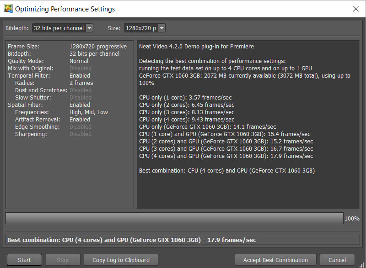This screenshot has height=268, width=366.
Task: Click 'CPU (3 cores) and GPU' 16.7 frames/sec line
Action: [x=226, y=149]
